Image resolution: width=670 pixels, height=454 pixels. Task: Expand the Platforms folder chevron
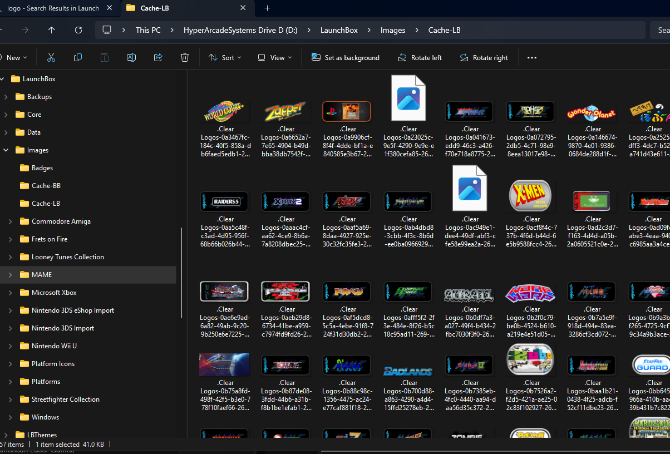click(x=10, y=382)
